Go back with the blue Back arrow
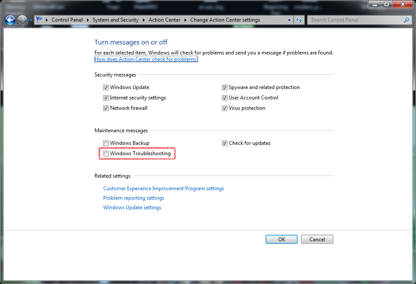The width and height of the screenshot is (416, 284). [x=10, y=20]
